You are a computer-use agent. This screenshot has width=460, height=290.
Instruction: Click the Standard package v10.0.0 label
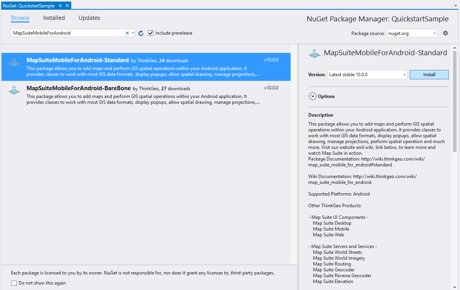click(x=271, y=60)
